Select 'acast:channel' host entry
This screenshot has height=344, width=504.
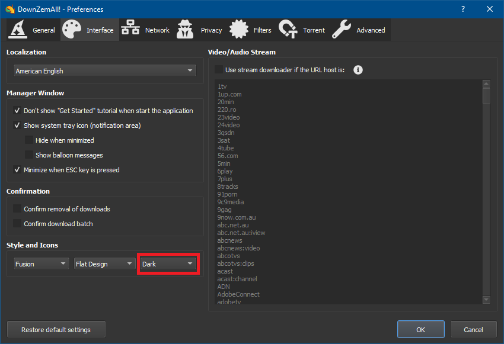[237, 279]
